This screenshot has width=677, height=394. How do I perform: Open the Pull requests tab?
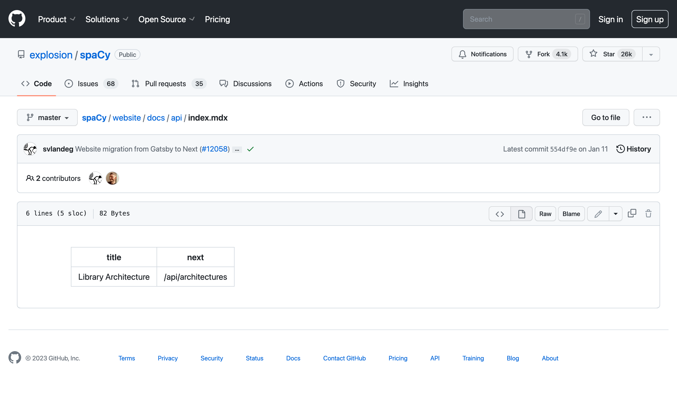pos(169,84)
